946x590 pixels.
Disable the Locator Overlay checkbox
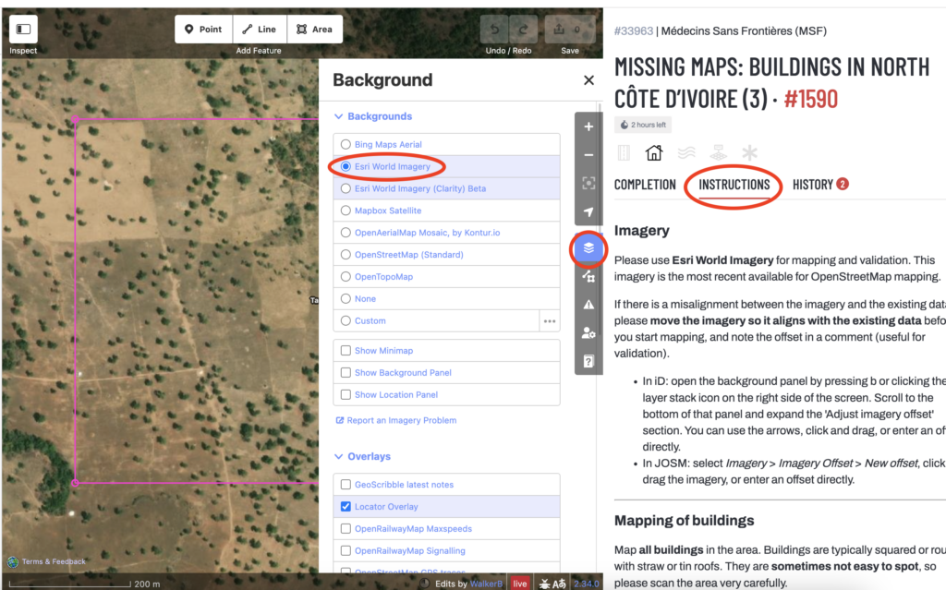347,505
